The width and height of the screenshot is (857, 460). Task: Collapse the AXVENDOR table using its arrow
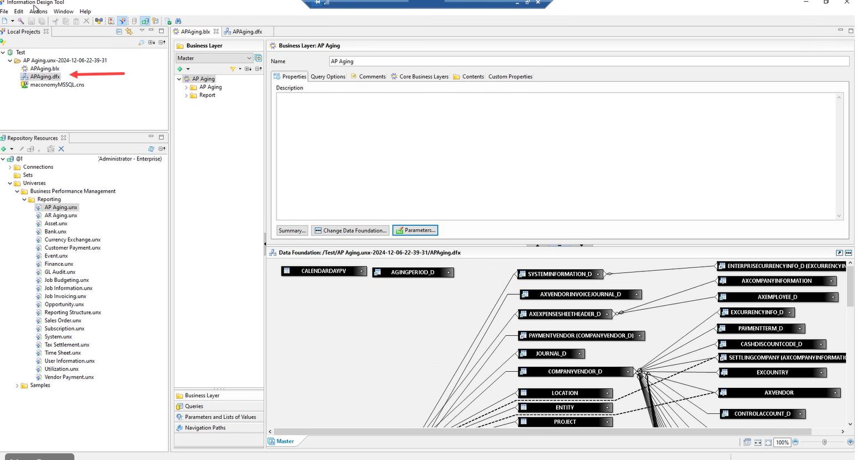[x=835, y=393]
